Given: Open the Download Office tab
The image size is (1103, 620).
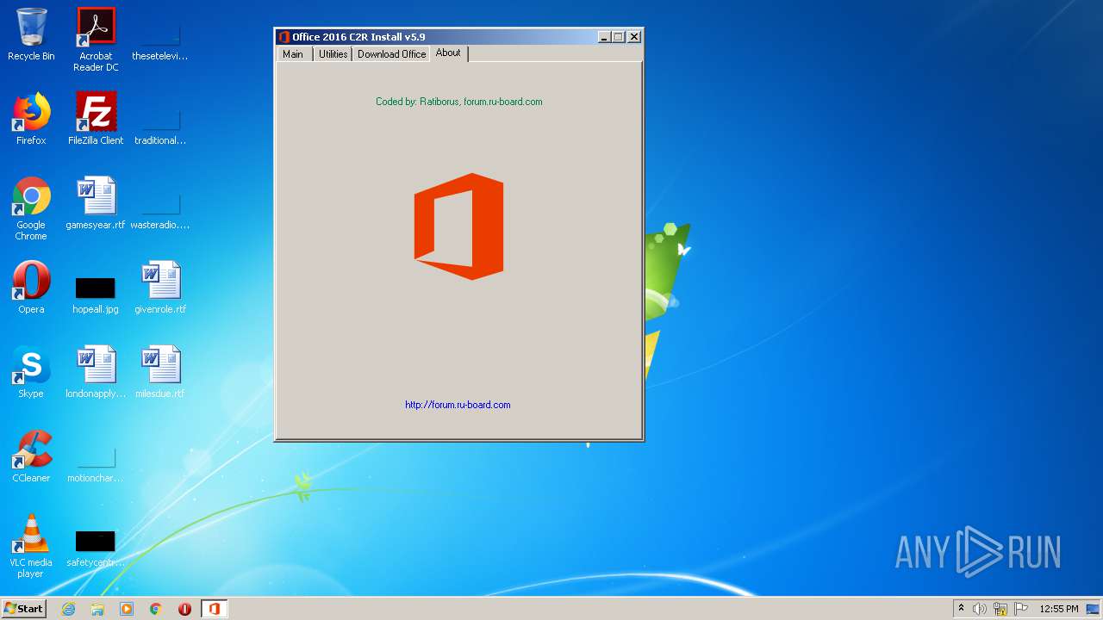Looking at the screenshot, I should (x=391, y=53).
